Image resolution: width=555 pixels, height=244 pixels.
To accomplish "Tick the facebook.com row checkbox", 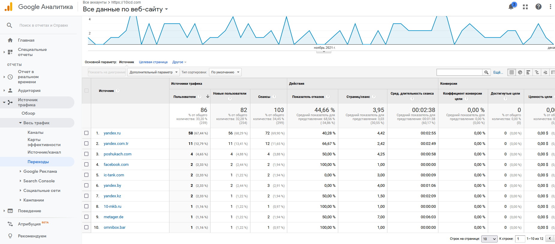I will point(86,164).
